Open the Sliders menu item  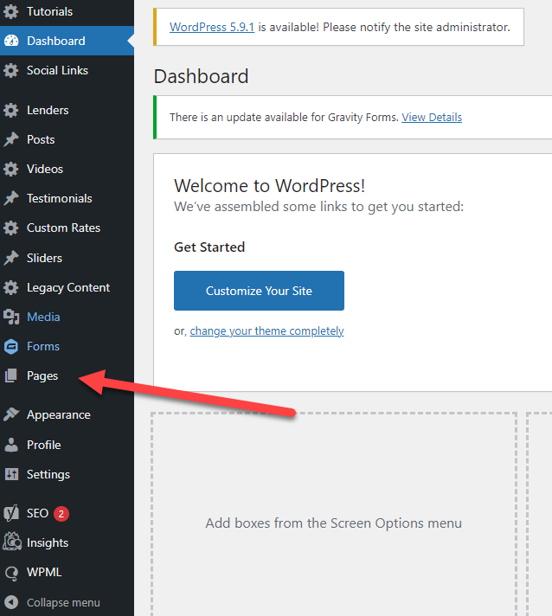(x=67, y=258)
